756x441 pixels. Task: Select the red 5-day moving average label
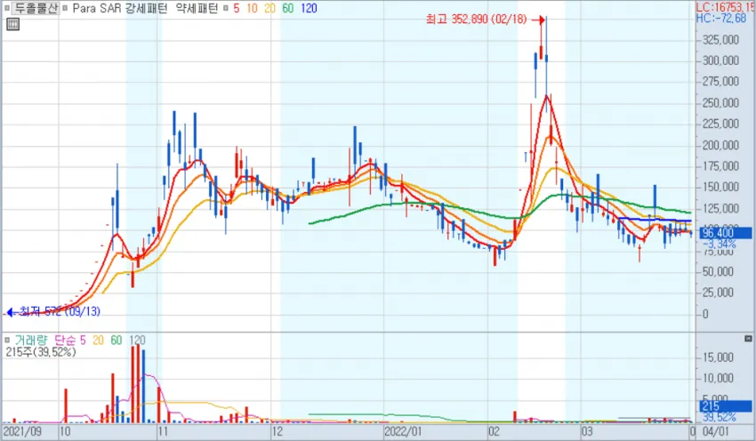237,8
